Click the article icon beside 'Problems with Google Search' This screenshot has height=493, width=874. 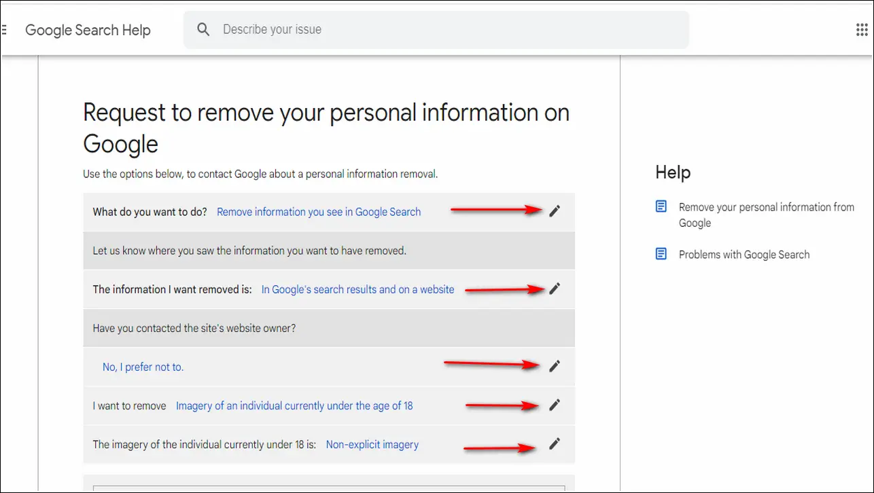coord(661,254)
